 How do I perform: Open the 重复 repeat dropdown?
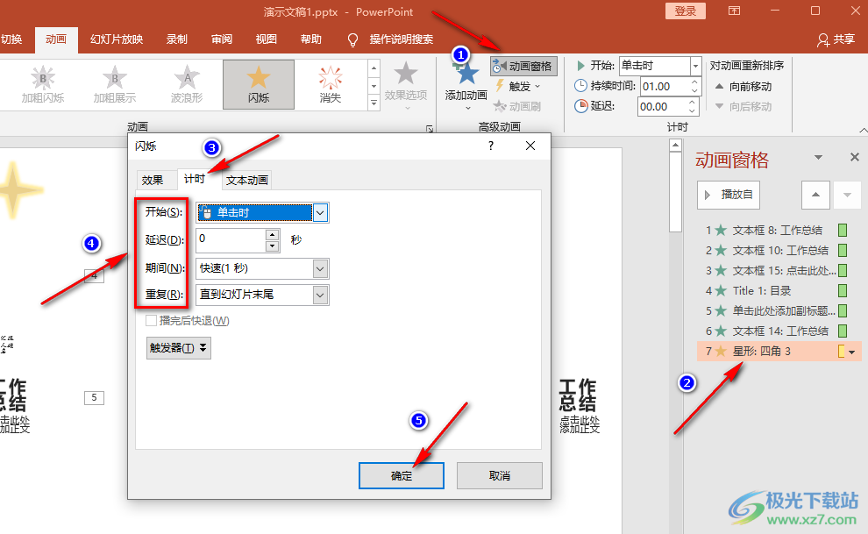point(320,295)
